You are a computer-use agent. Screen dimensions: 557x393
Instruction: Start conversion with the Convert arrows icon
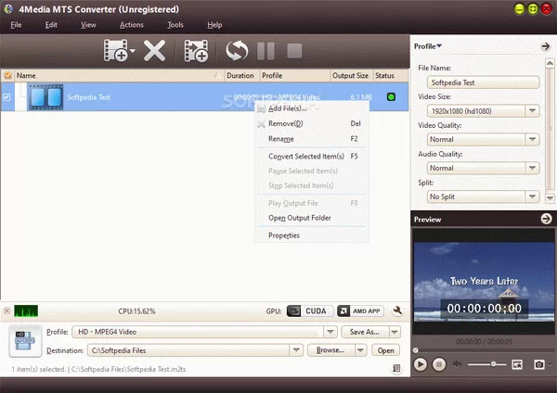point(237,51)
